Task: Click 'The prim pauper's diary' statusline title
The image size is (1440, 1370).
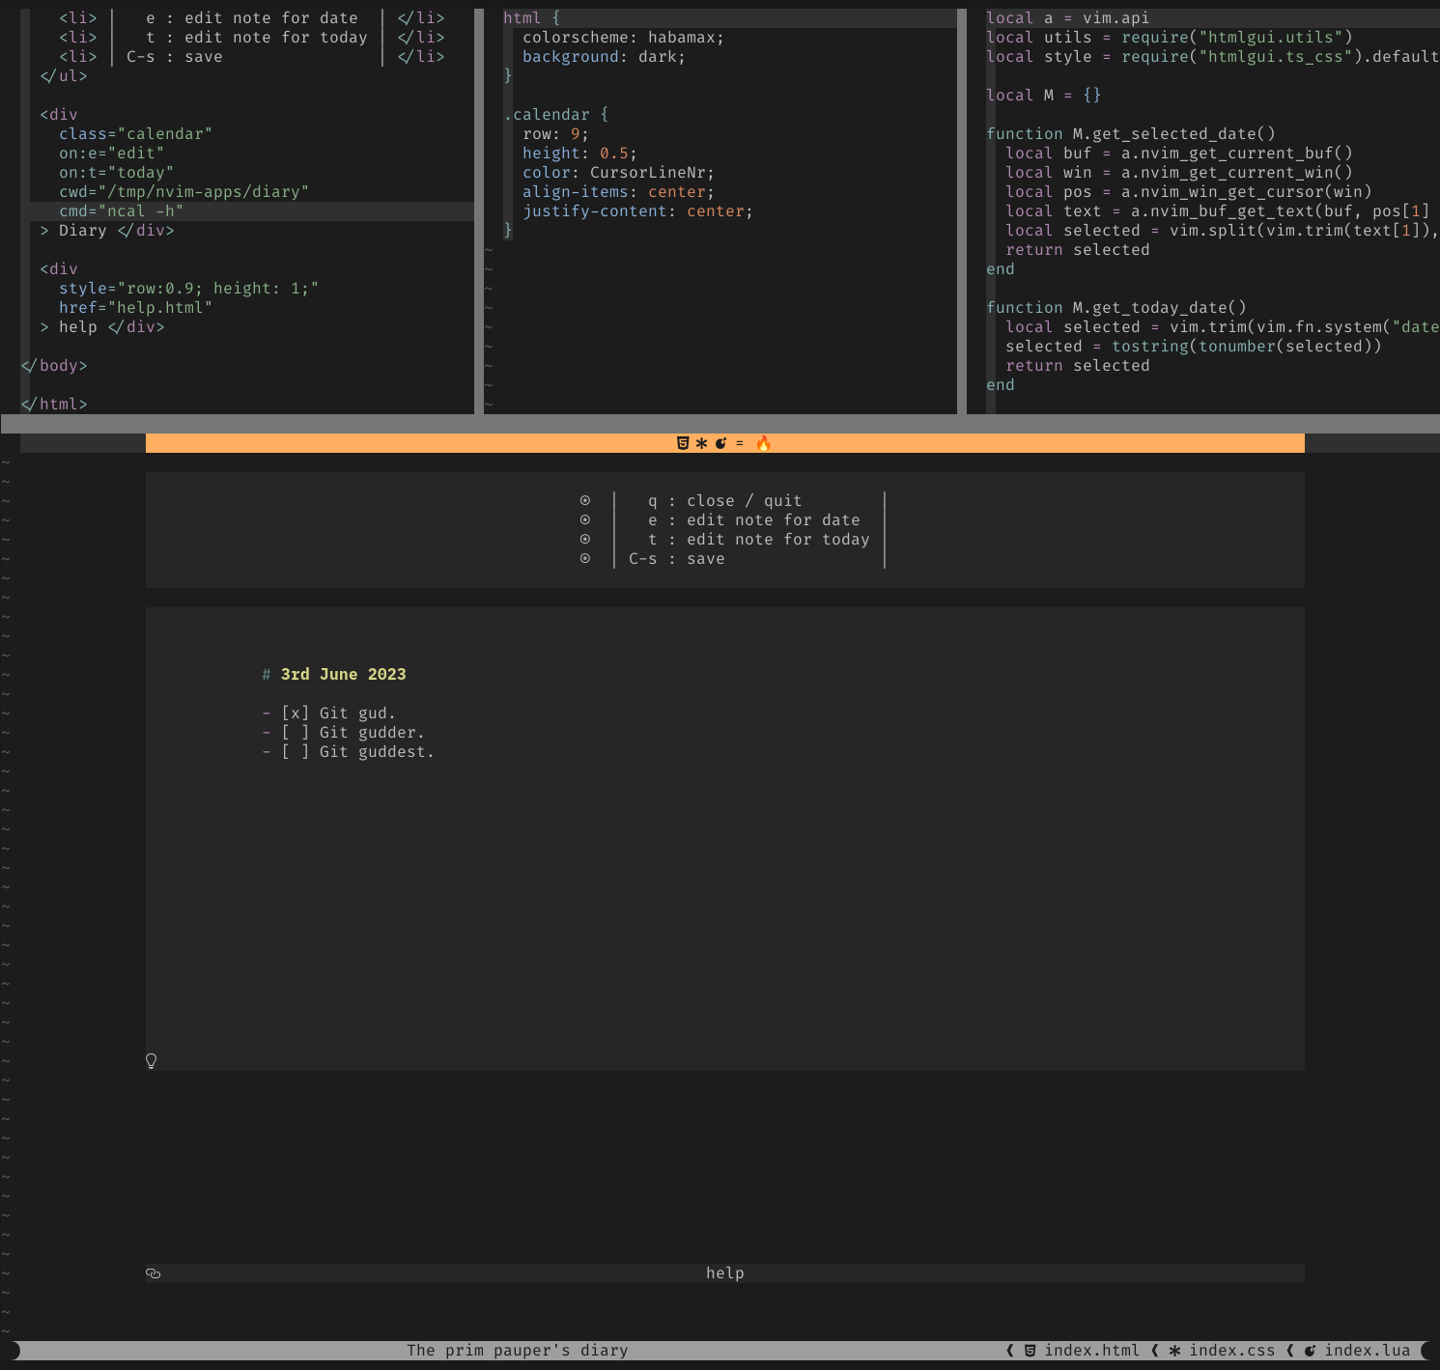Action: 518,1351
